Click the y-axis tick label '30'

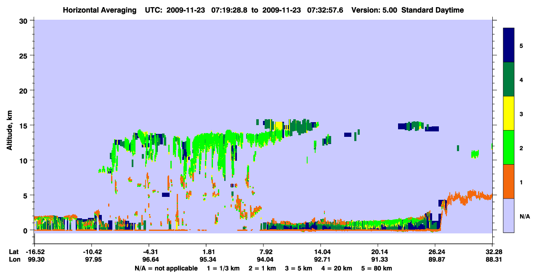pyautogui.click(x=24, y=20)
